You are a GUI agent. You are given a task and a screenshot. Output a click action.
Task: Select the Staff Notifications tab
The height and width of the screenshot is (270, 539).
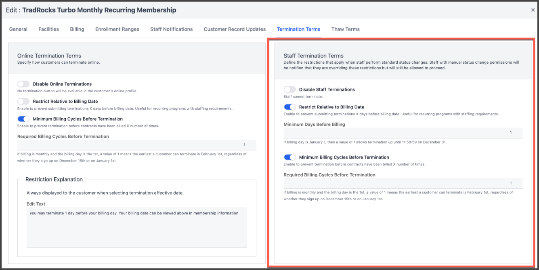(x=172, y=29)
